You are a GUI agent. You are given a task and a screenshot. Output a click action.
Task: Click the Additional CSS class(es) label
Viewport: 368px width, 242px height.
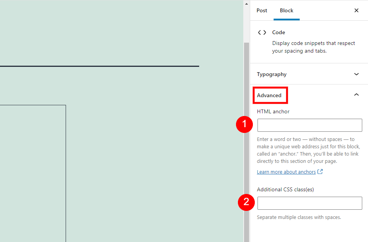point(285,190)
